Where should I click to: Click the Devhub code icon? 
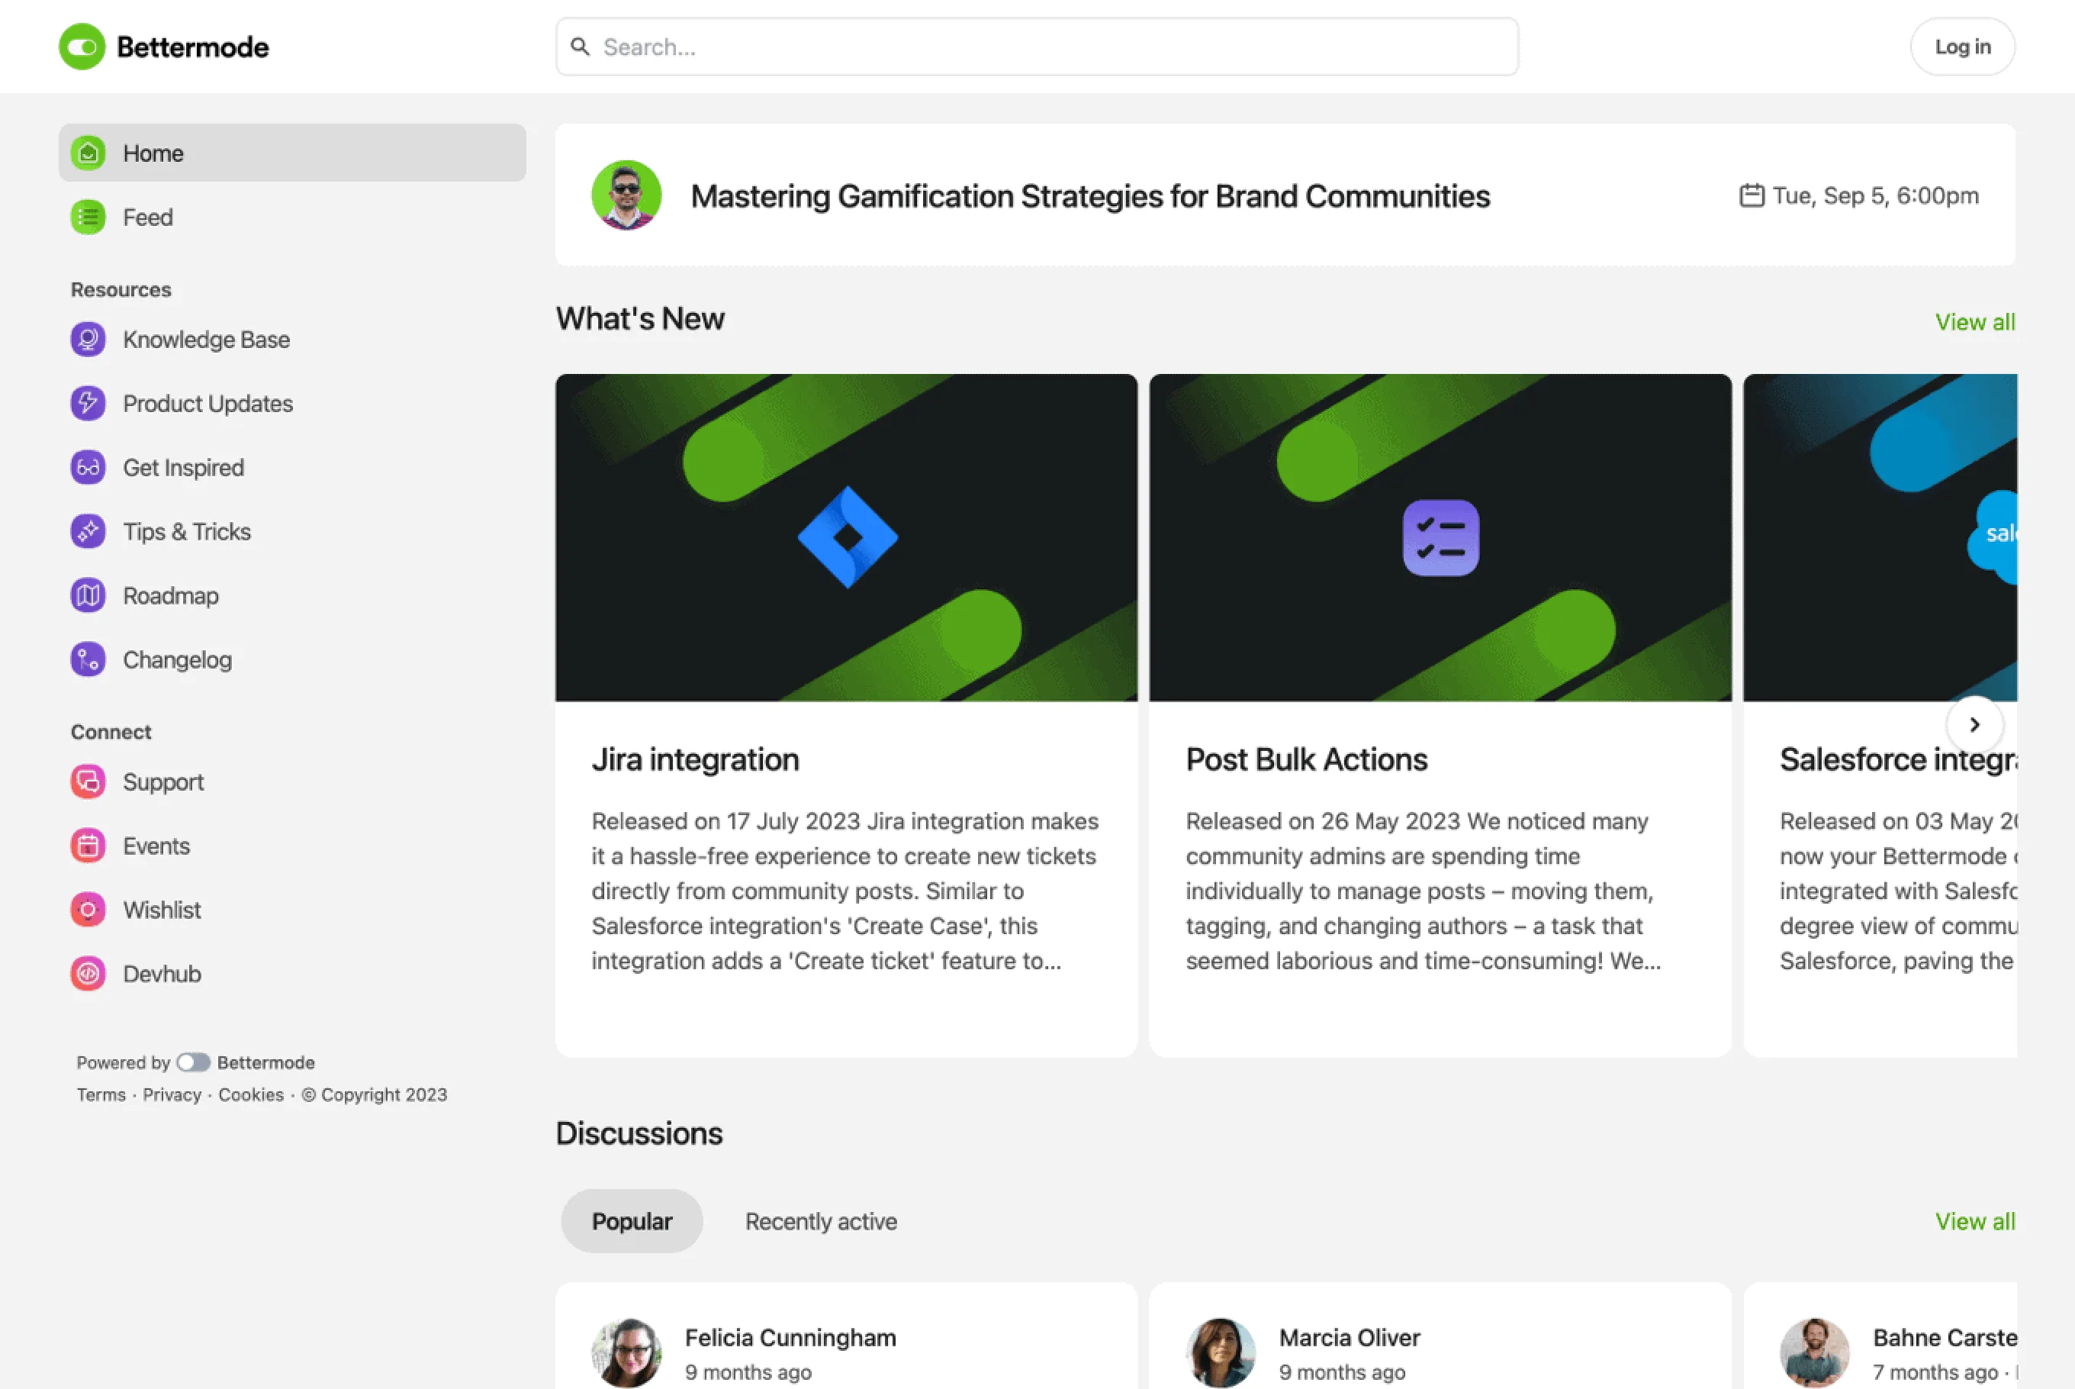(88, 974)
